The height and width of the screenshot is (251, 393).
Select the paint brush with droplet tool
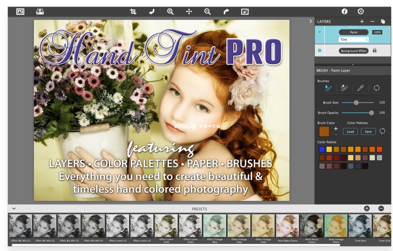(x=328, y=88)
